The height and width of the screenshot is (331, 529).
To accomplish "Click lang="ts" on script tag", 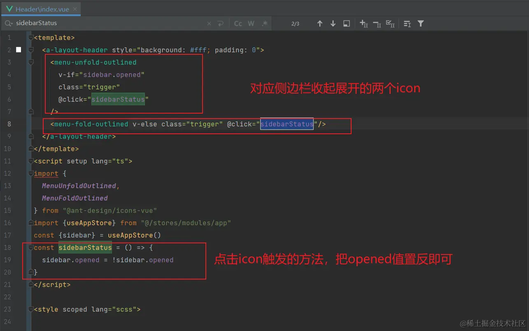I will (110, 161).
